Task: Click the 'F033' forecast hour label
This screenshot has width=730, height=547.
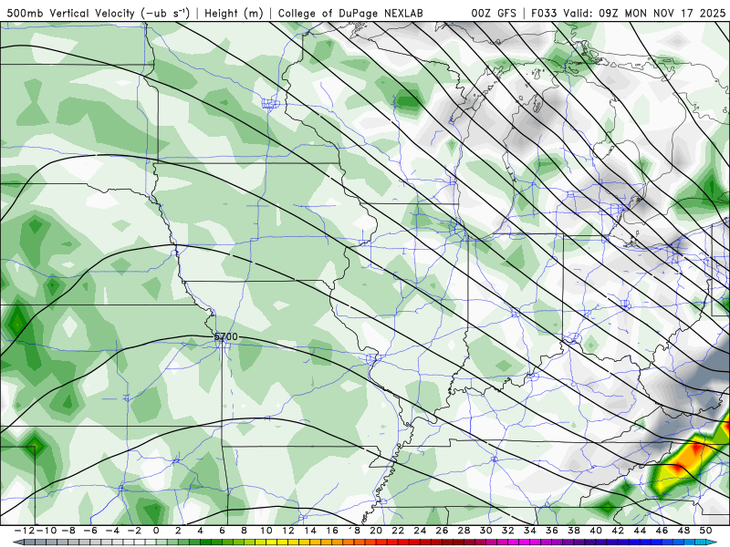Action: point(545,13)
